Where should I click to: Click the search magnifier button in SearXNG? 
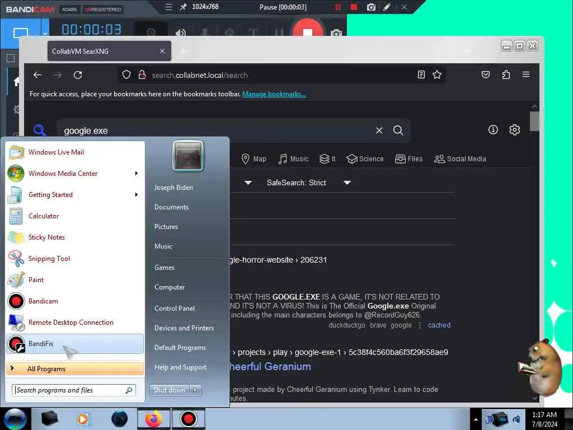pos(398,130)
